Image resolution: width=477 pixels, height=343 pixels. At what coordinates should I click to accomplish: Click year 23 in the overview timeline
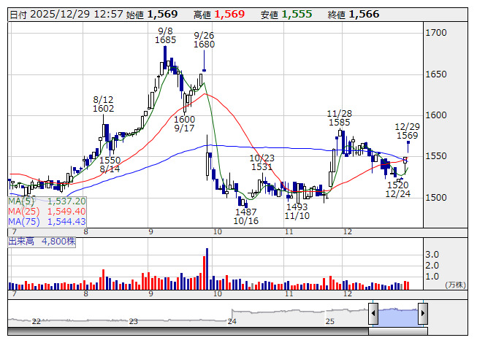click(x=133, y=321)
